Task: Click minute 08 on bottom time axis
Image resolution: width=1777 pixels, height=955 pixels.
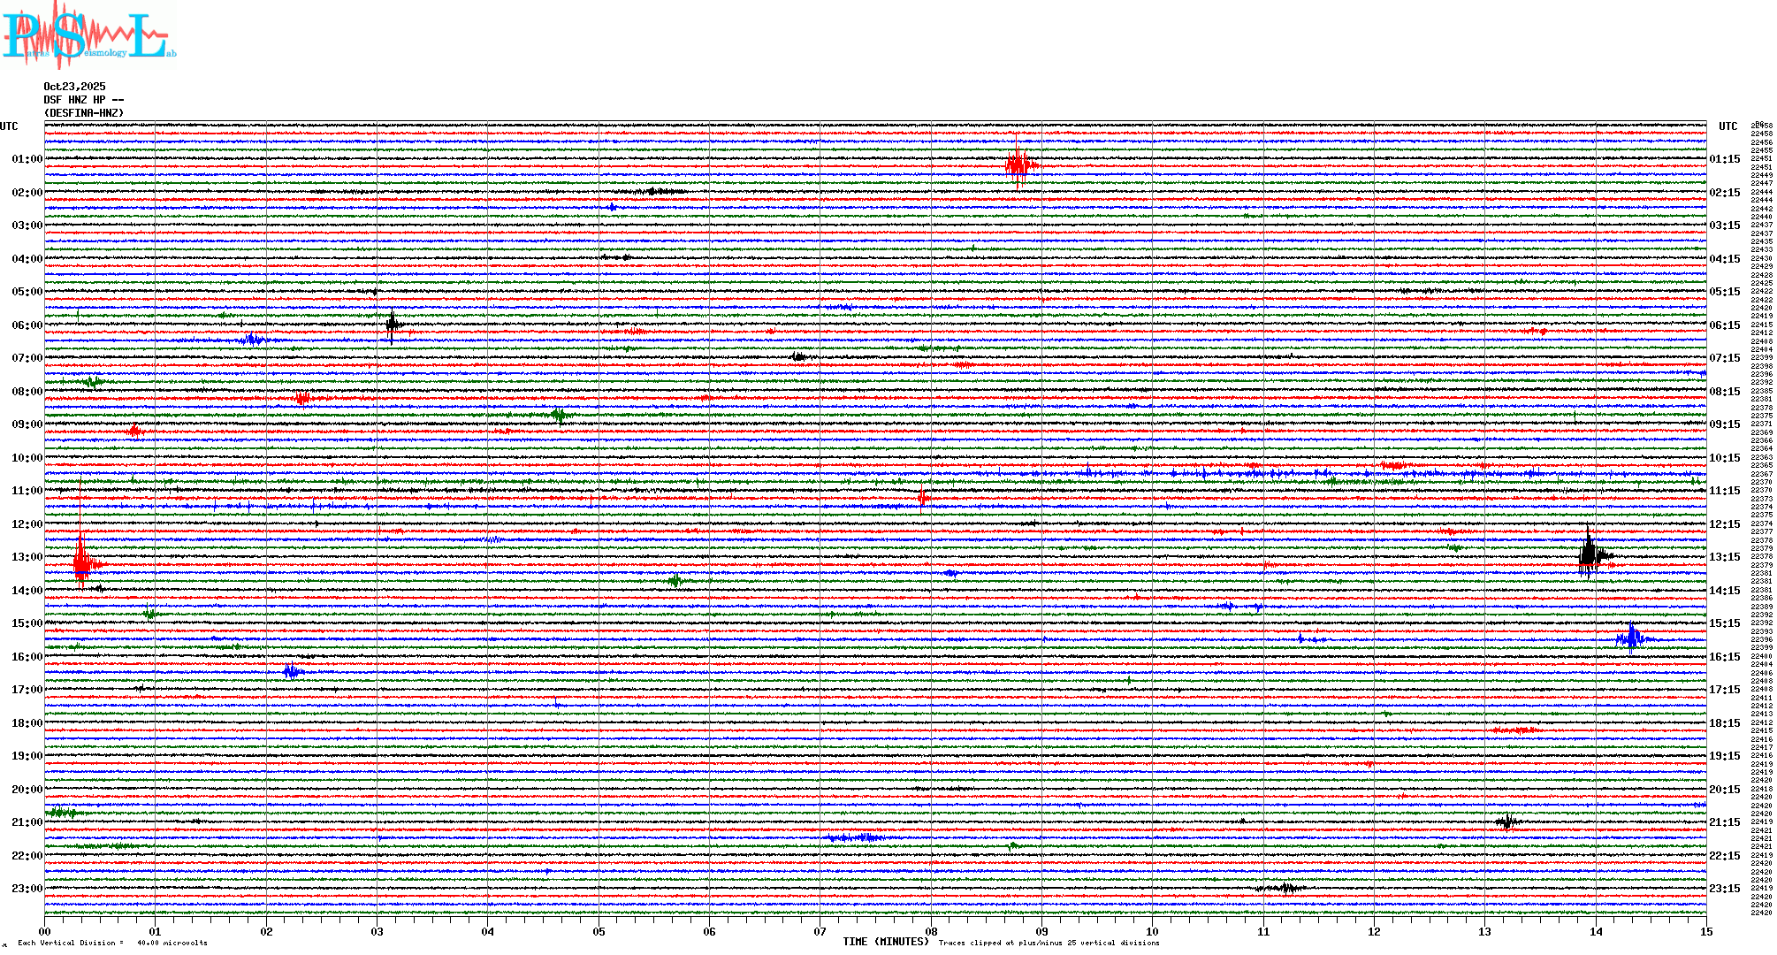Action: coord(931,932)
